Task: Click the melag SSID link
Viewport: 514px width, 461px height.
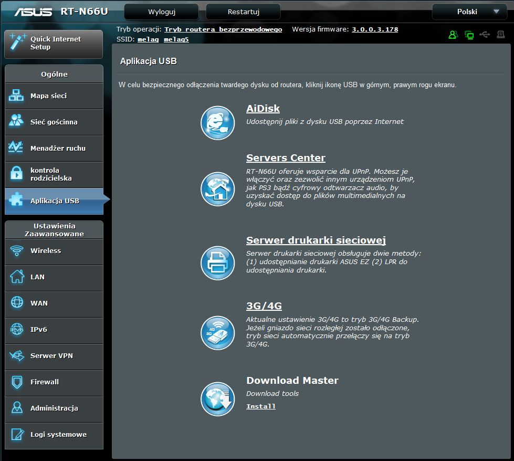Action: (148, 39)
